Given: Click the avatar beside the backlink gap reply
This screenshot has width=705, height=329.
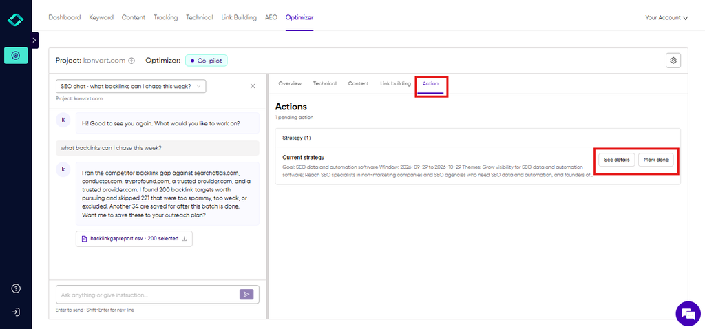Looking at the screenshot, I should click(x=63, y=169).
